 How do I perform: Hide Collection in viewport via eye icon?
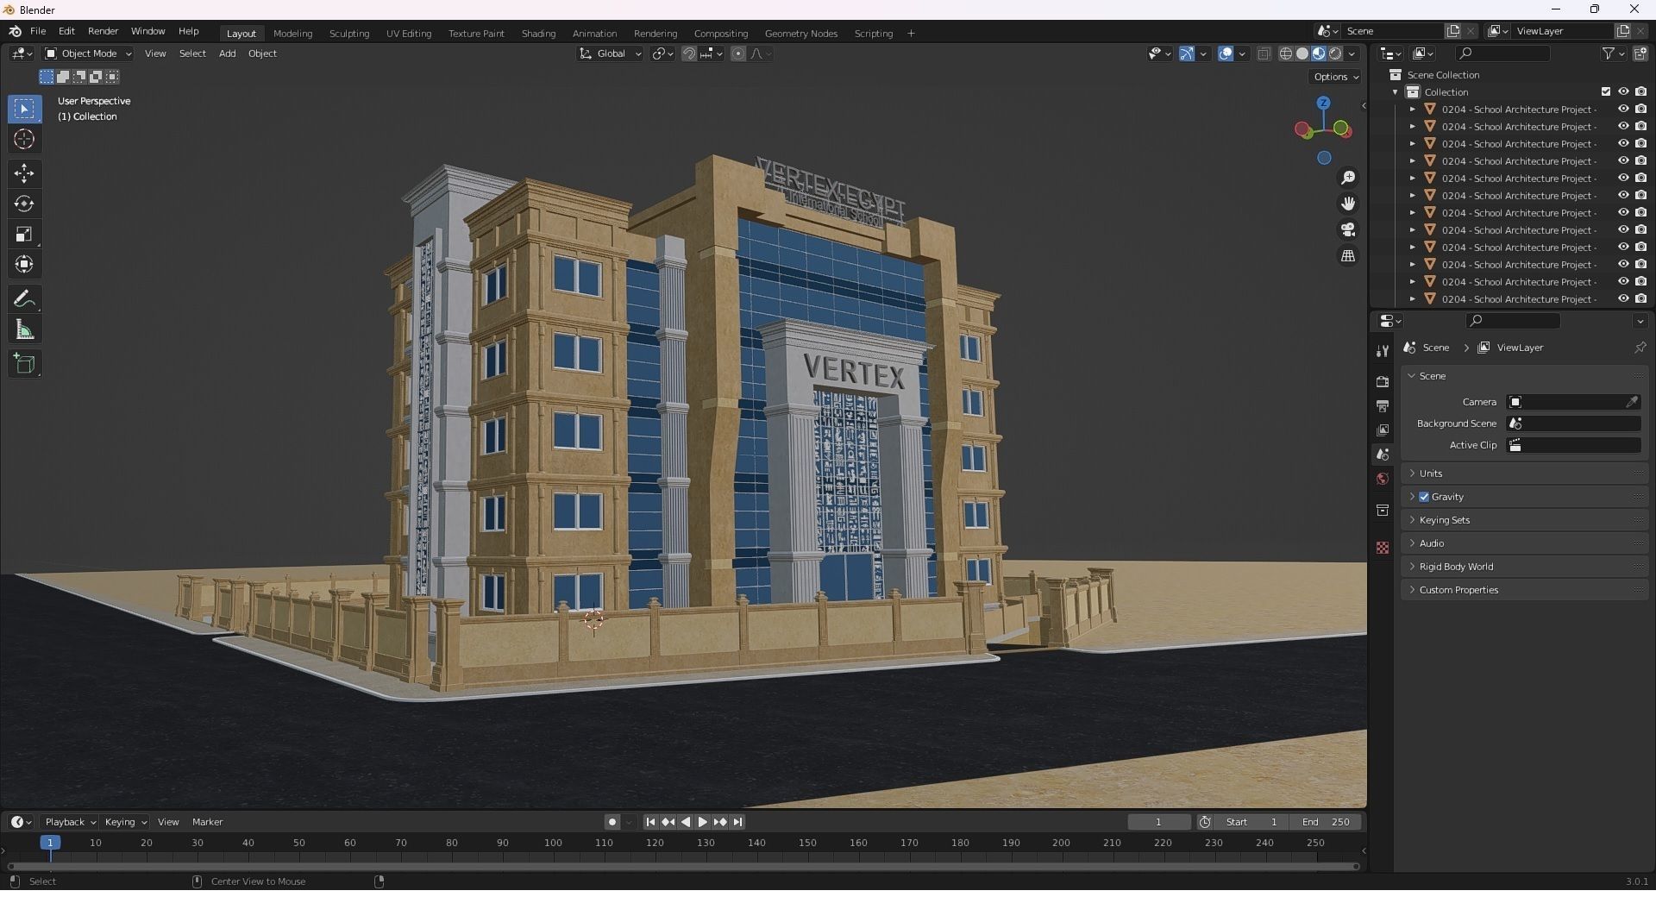tap(1623, 91)
